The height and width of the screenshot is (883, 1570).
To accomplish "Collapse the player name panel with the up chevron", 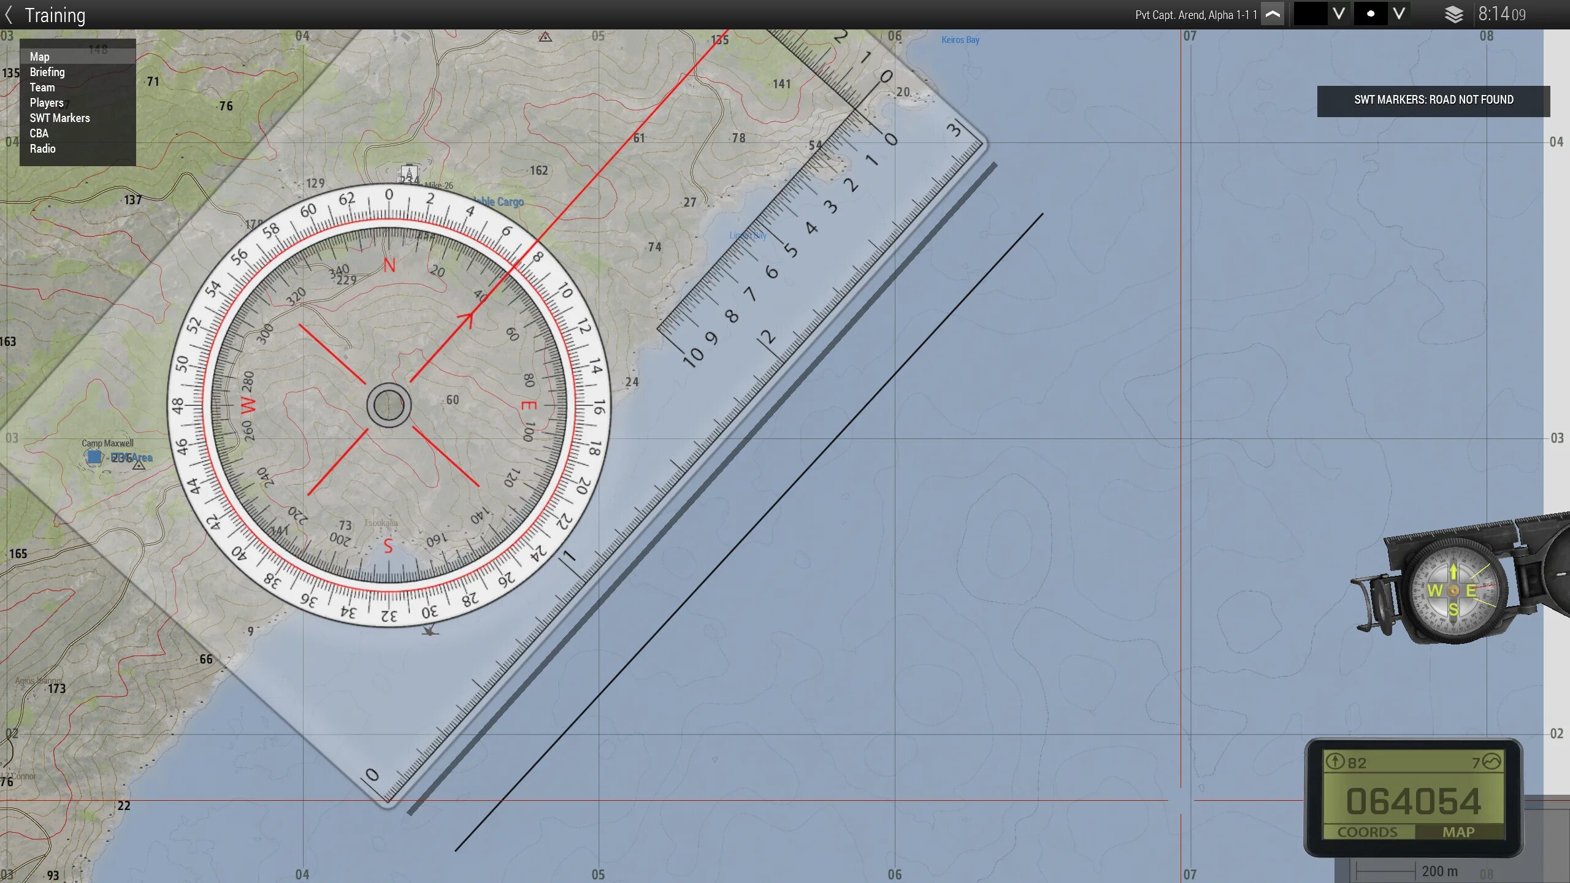I will pos(1273,14).
